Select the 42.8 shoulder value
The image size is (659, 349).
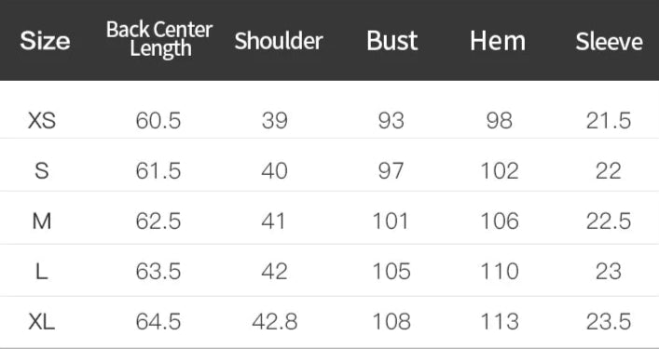click(x=275, y=322)
